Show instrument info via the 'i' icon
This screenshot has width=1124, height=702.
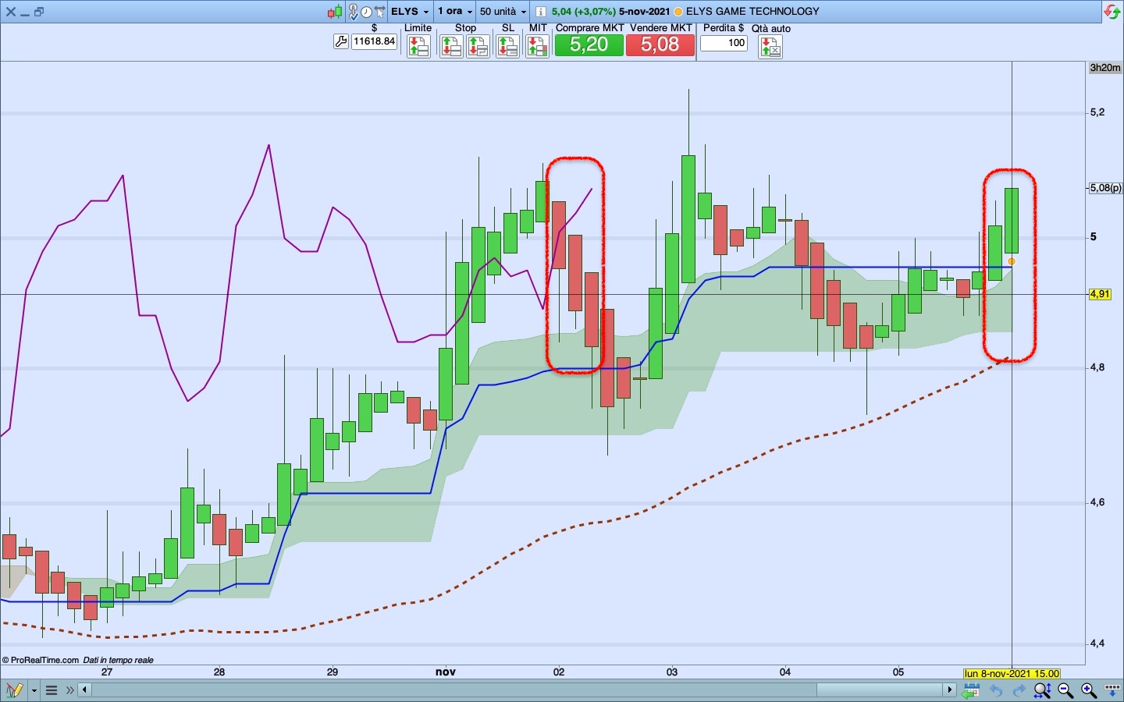[540, 12]
